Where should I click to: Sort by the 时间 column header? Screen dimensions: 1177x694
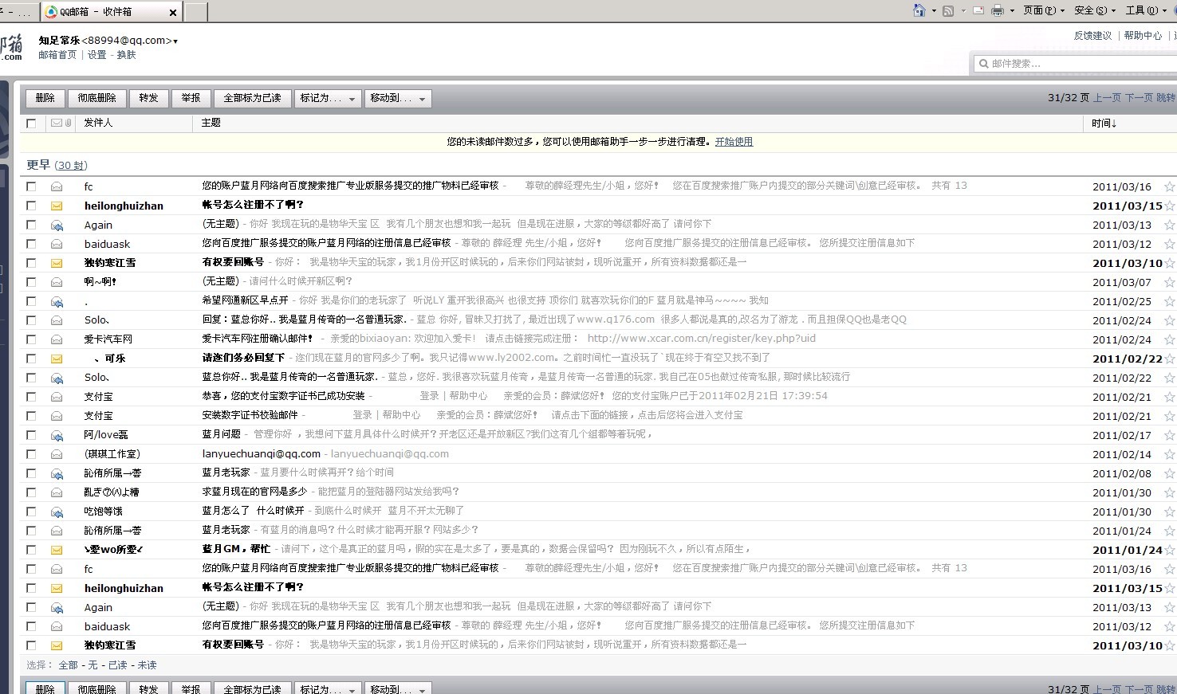1104,124
